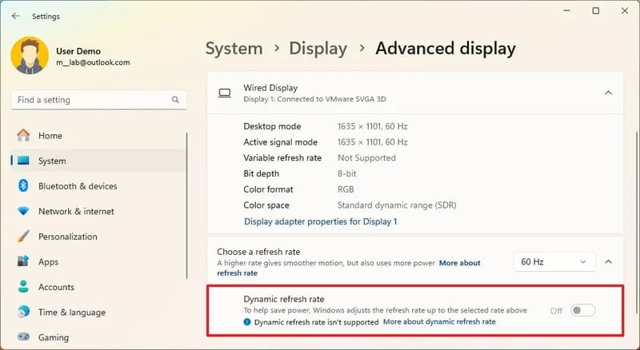640x350 pixels.
Task: Open More about refresh rate link
Action: pyautogui.click(x=349, y=268)
